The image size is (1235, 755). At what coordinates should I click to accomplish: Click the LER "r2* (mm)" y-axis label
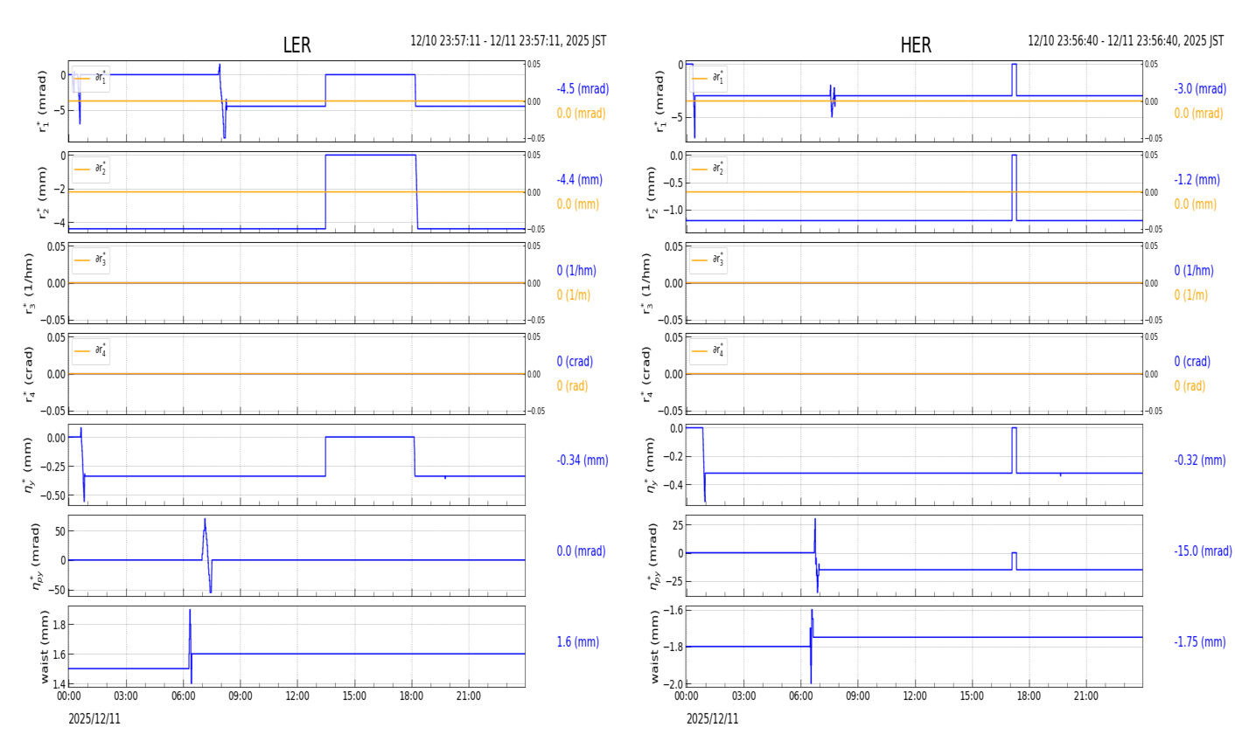42,192
